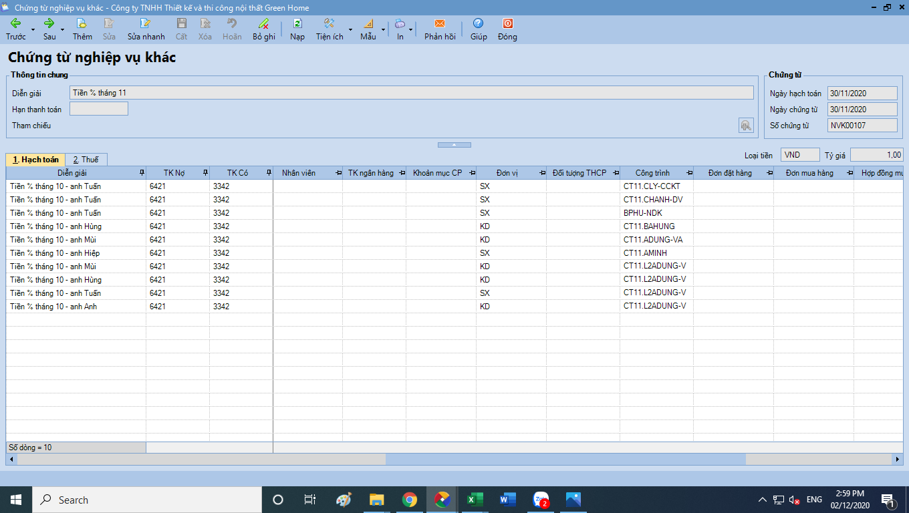The image size is (909, 513).
Task: Toggle pin on Đơn vị column
Action: pos(542,173)
